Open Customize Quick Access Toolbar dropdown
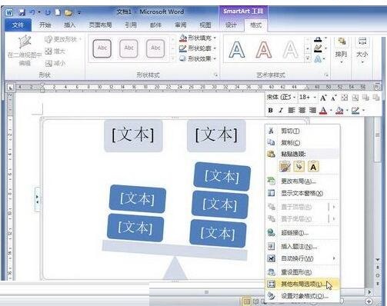387x306 pixels. click(x=79, y=12)
